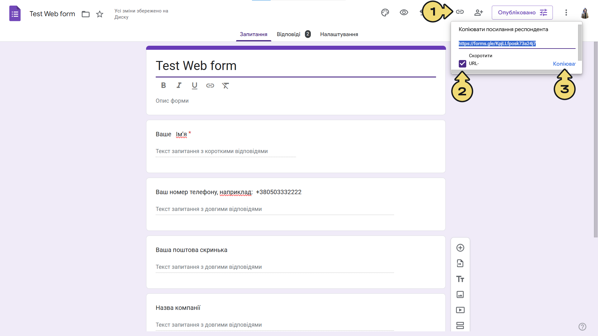
Task: Remove formatting from title text
Action: 225,86
